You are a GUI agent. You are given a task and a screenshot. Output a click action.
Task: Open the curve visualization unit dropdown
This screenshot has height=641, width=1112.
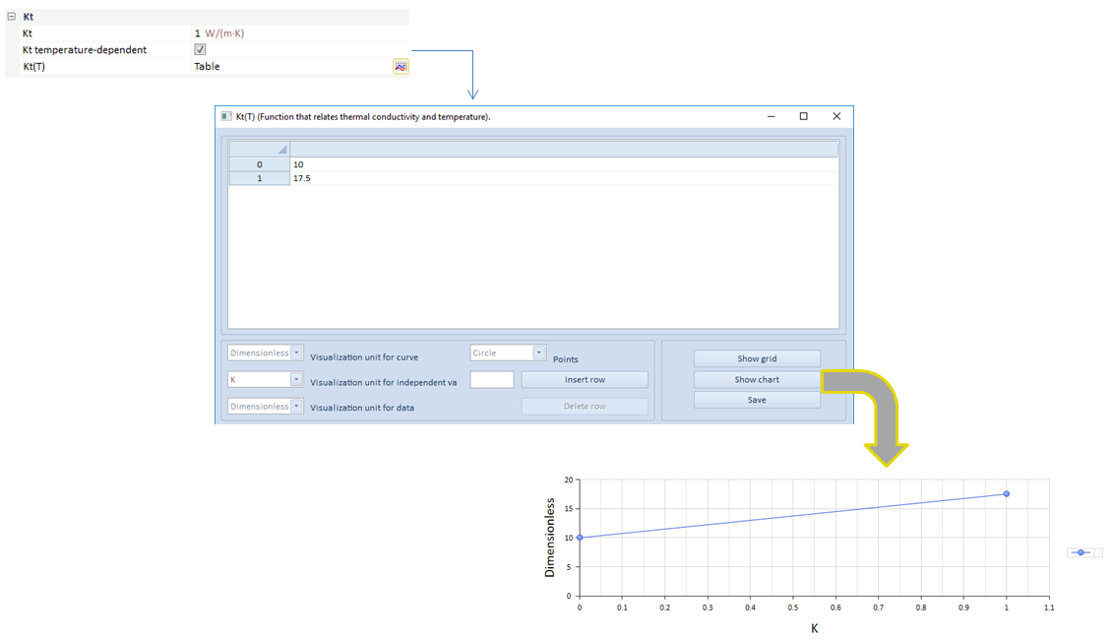tap(297, 353)
